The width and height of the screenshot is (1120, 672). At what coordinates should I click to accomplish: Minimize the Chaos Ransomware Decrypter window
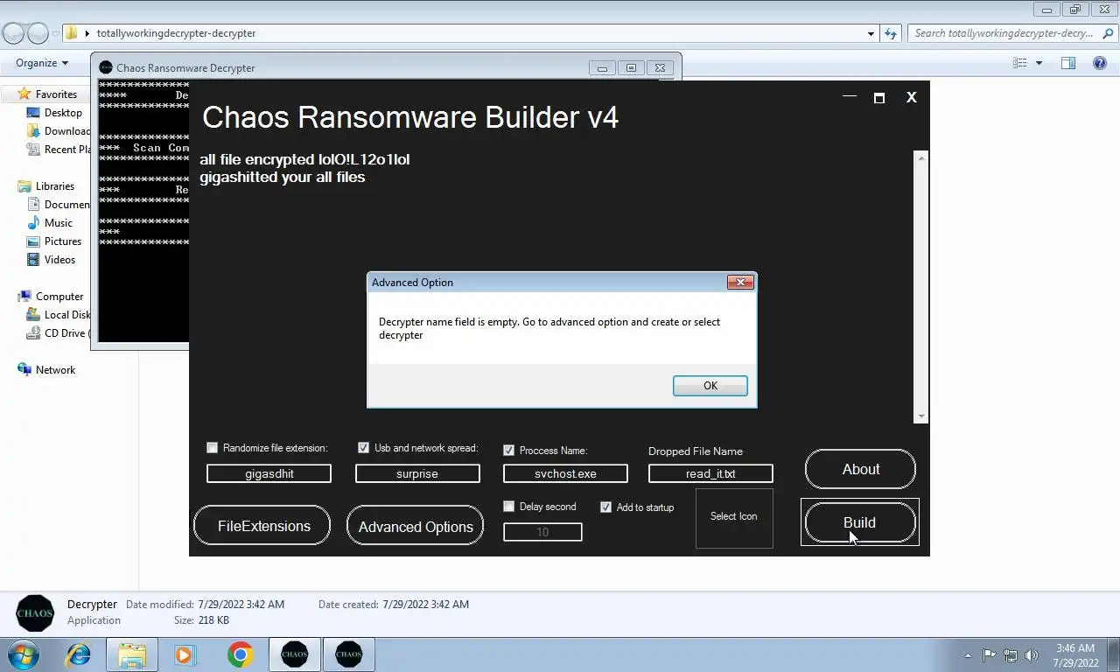[x=602, y=67]
